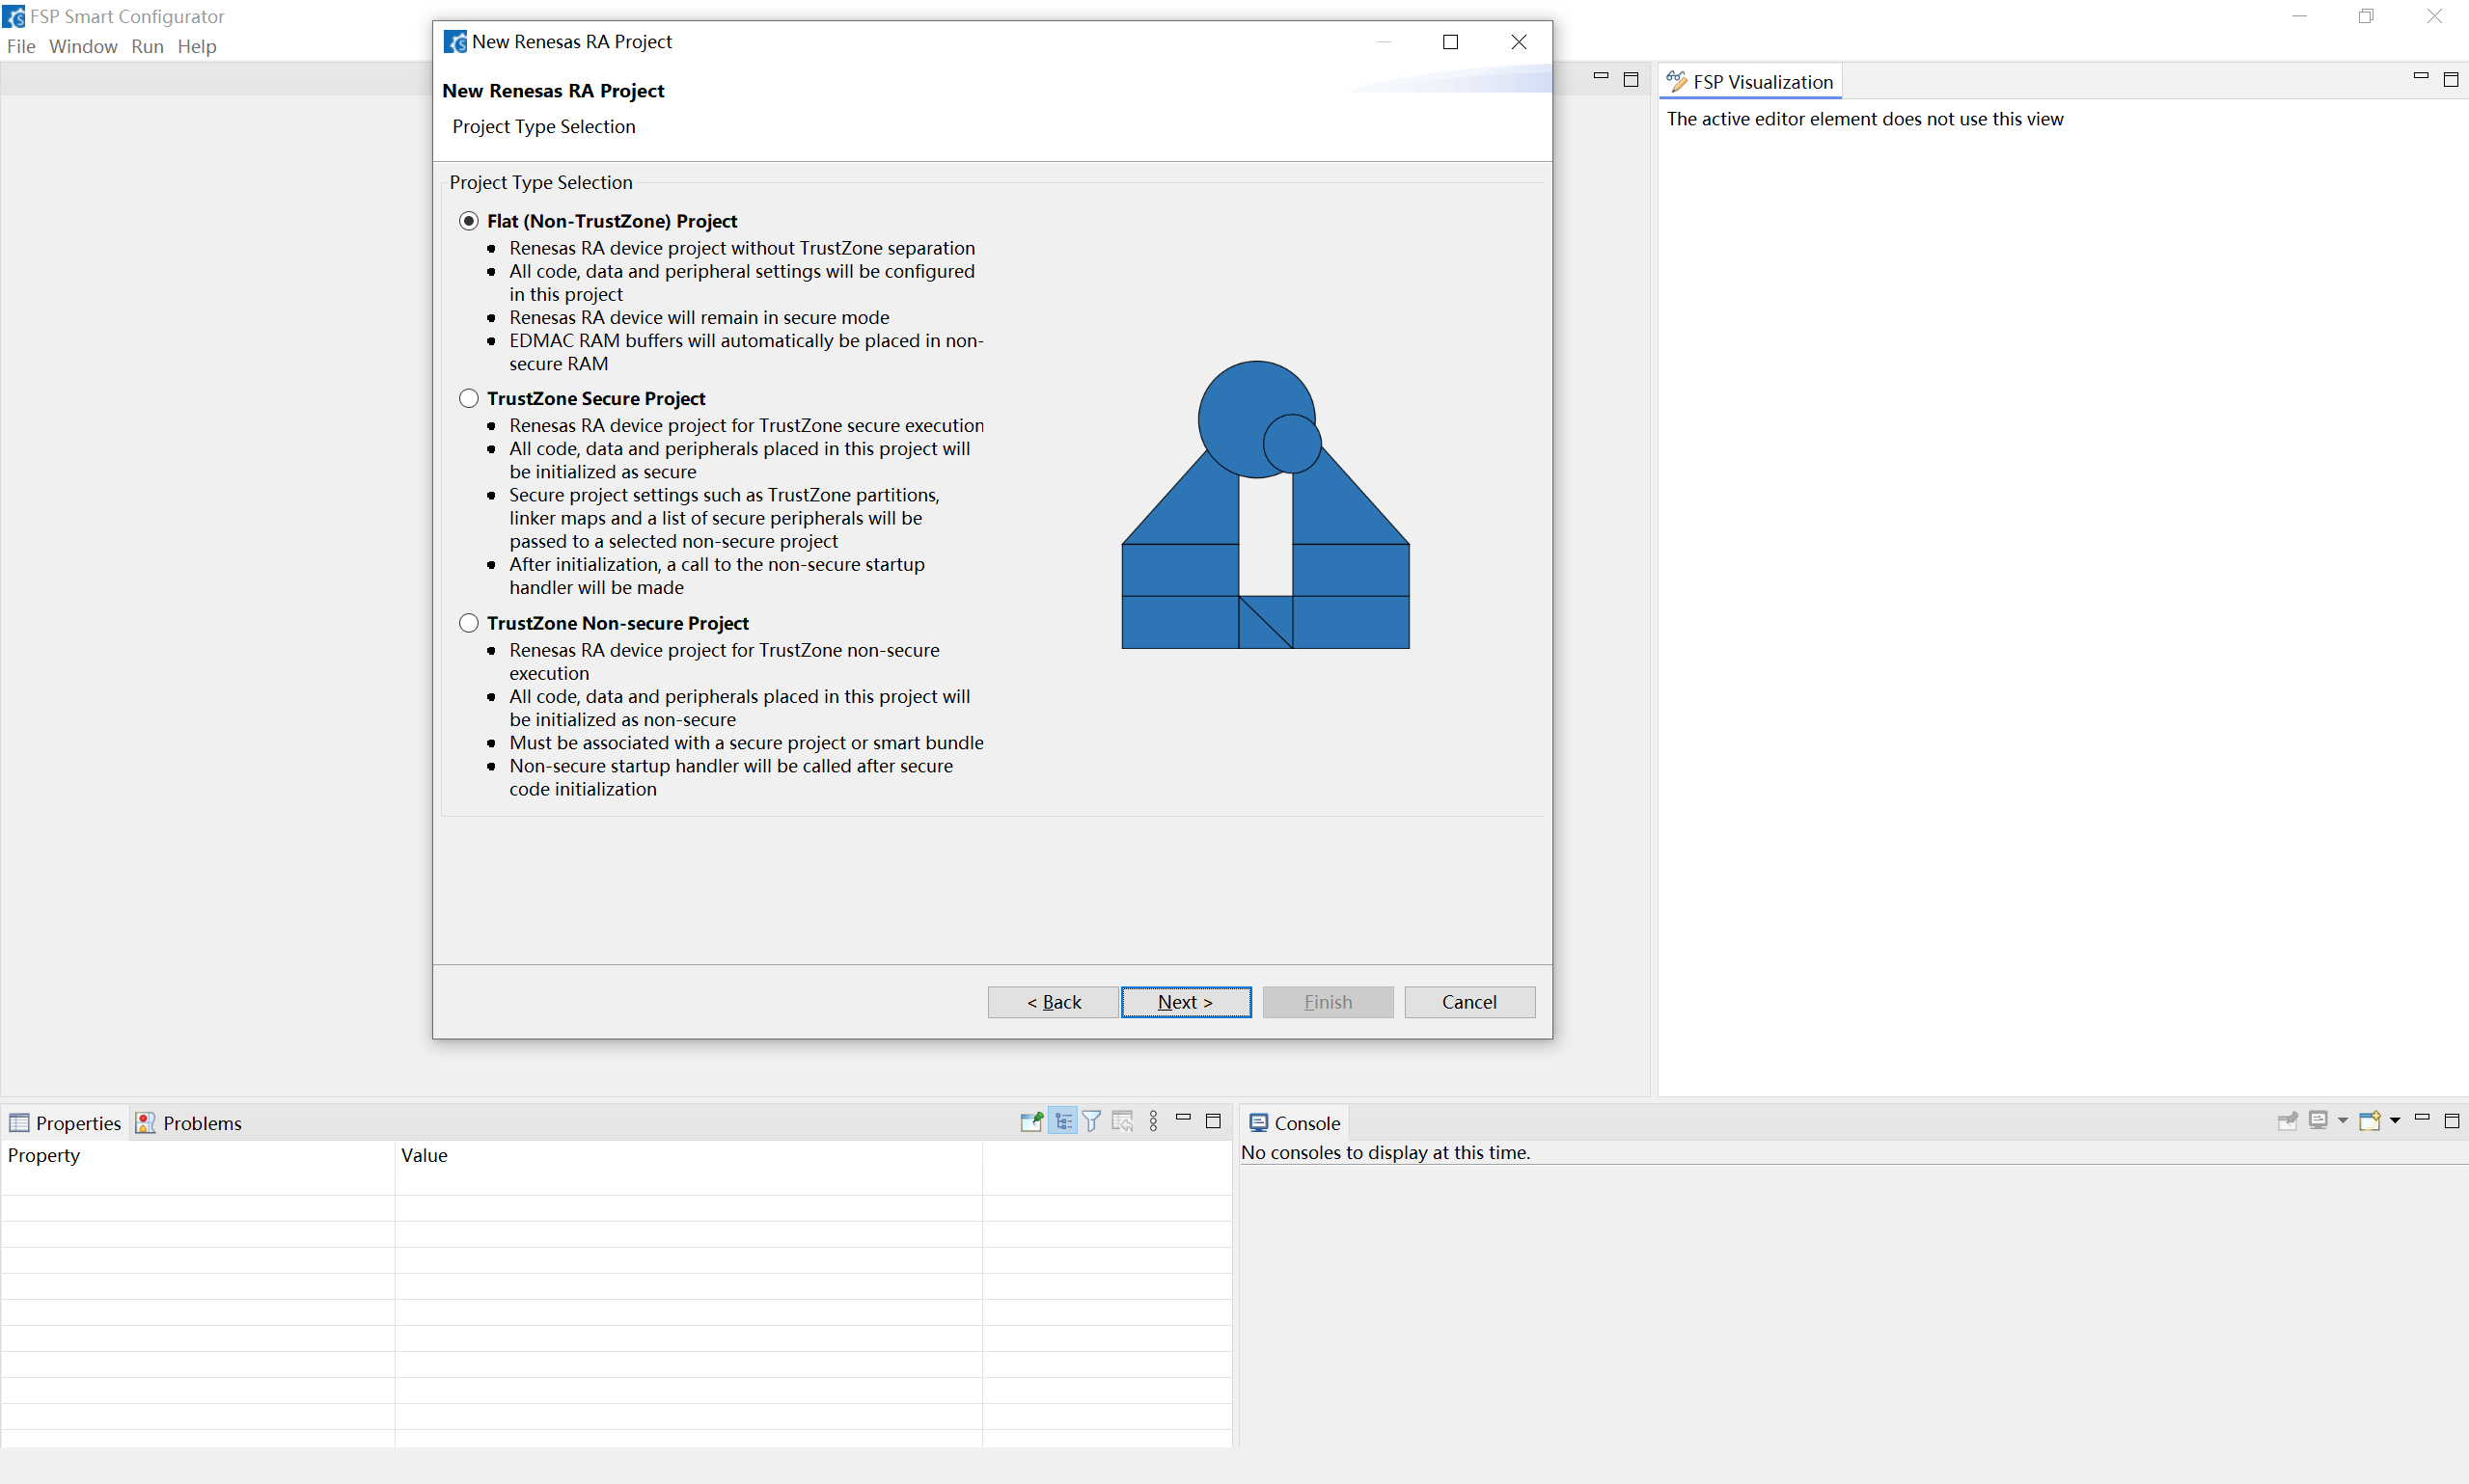
Task: Click Display Selected Console monitor icon
Action: pyautogui.click(x=2318, y=1121)
